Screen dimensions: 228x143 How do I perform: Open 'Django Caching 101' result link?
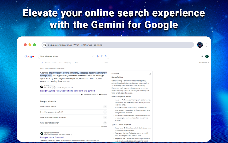(68, 91)
